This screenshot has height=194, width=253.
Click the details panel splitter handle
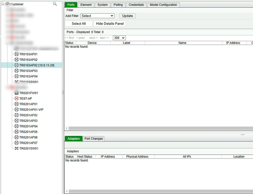243,135
